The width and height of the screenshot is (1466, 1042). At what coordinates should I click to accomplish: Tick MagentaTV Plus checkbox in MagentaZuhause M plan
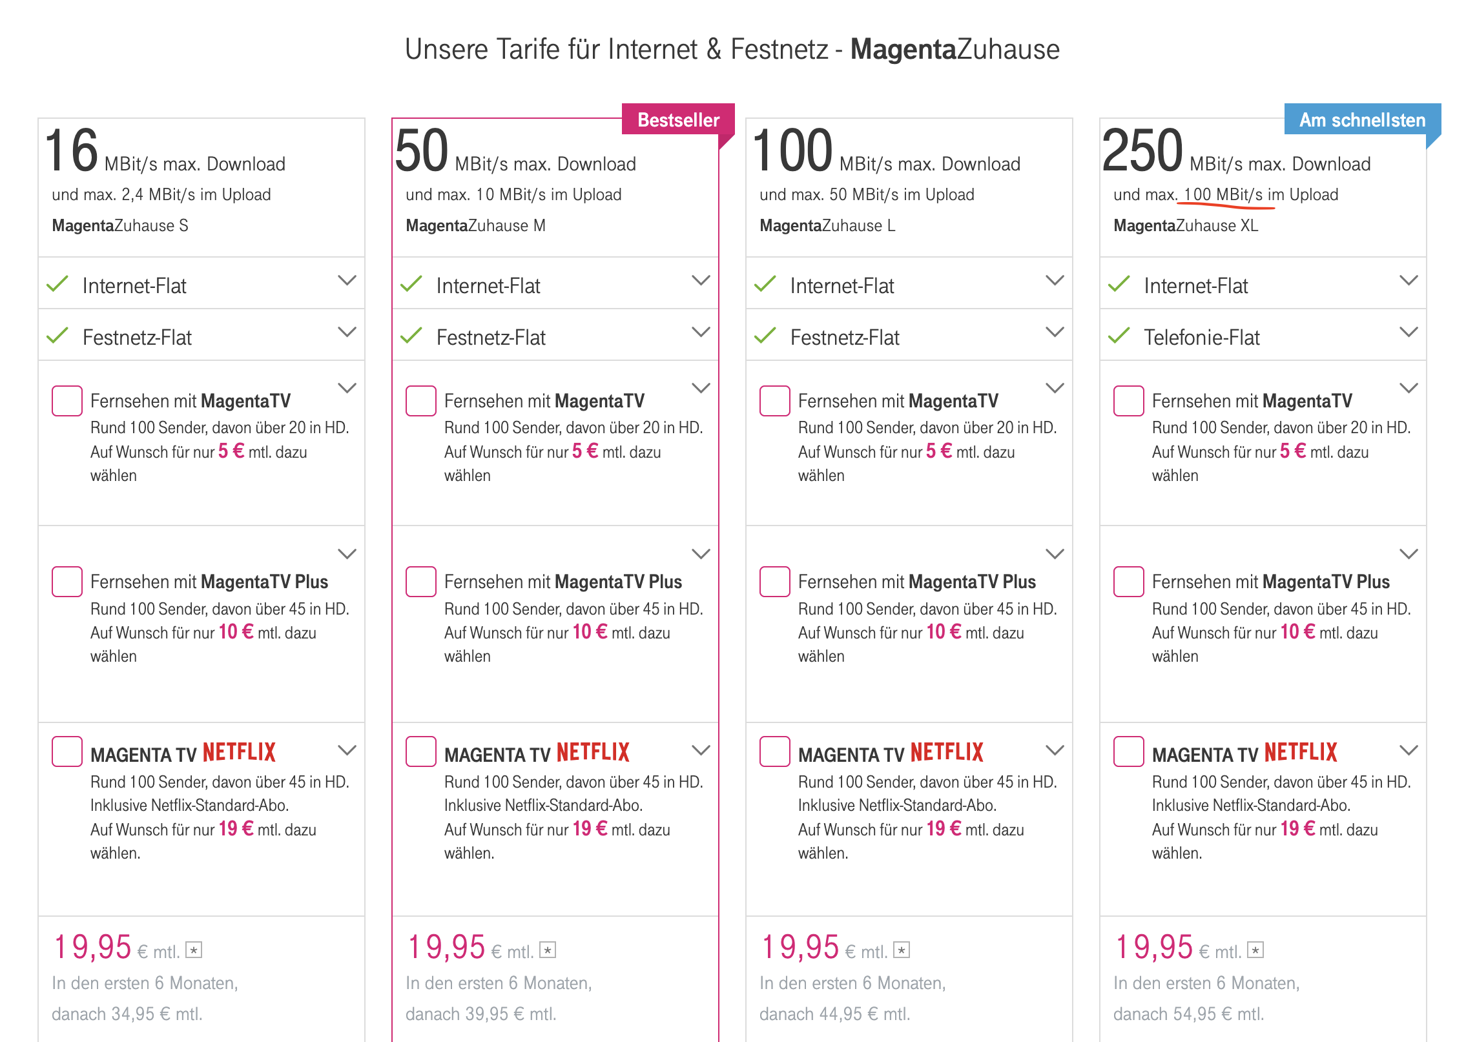421,582
